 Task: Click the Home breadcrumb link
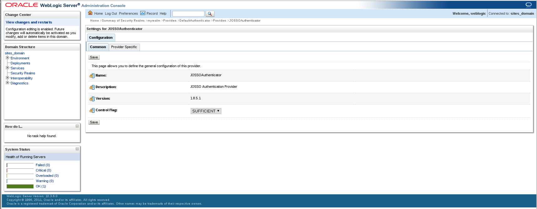tap(95, 21)
